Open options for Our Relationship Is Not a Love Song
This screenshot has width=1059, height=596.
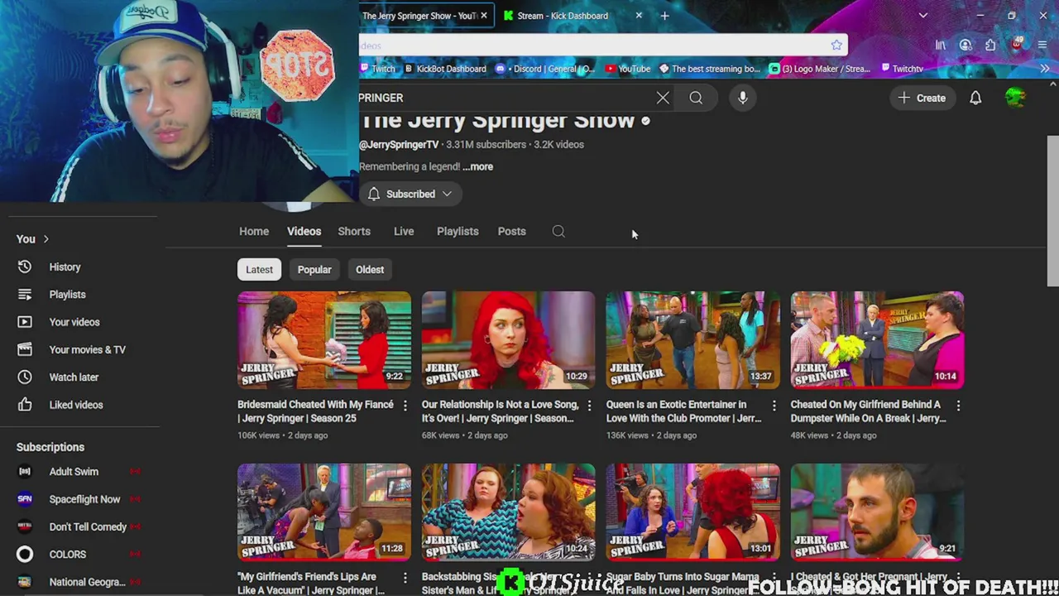point(589,405)
